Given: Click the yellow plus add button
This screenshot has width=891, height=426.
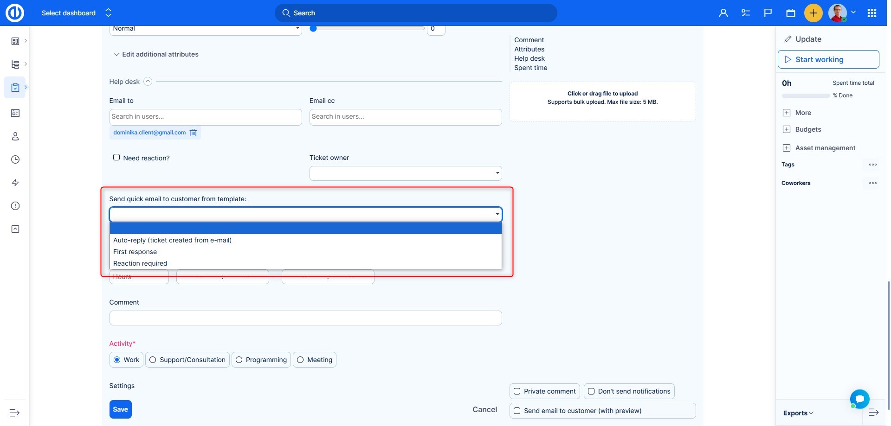Looking at the screenshot, I should click(x=813, y=13).
